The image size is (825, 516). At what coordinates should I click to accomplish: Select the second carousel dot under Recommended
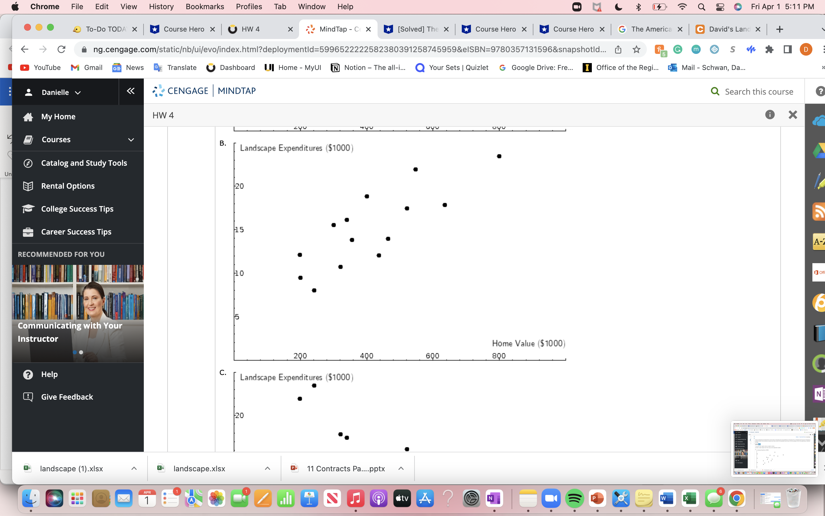pyautogui.click(x=81, y=352)
